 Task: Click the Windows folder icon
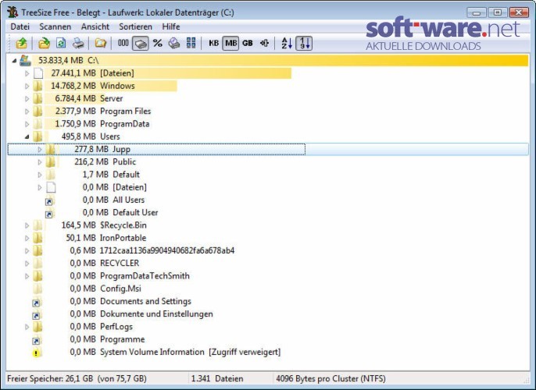38,86
